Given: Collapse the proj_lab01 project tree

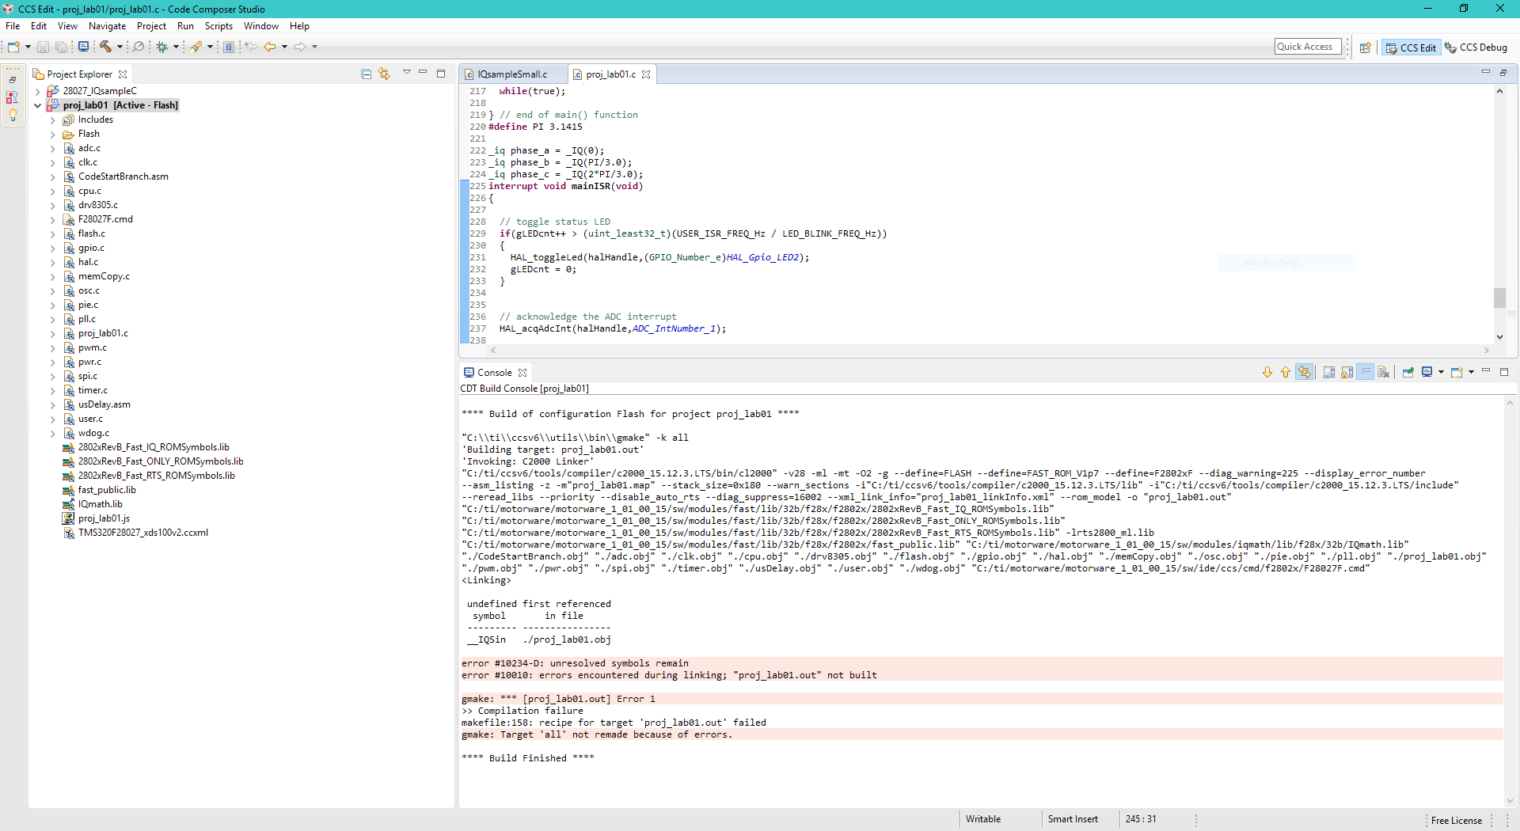Looking at the screenshot, I should (37, 105).
